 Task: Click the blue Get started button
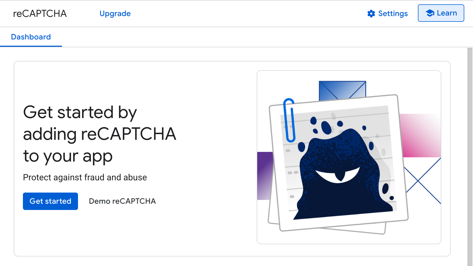pos(50,201)
